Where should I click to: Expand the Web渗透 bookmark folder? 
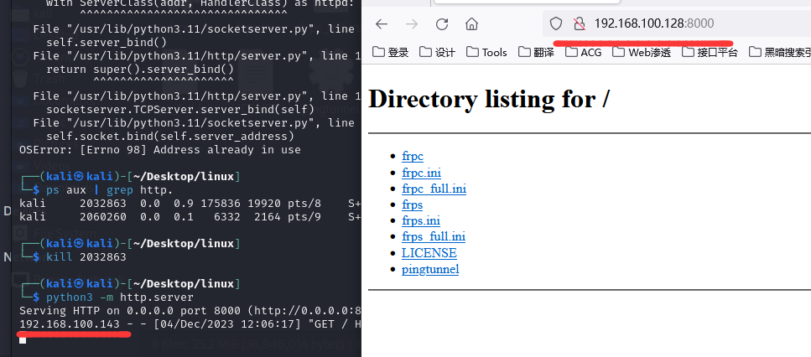coord(642,52)
